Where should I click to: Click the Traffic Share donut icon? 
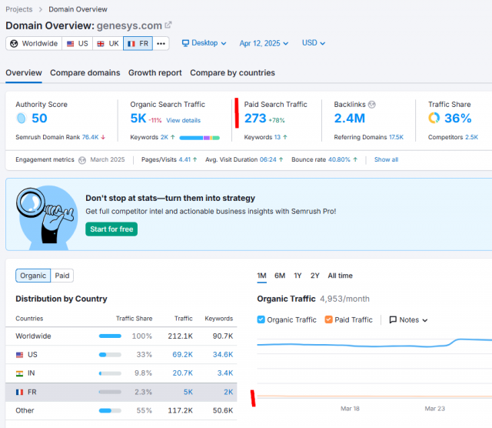434,118
